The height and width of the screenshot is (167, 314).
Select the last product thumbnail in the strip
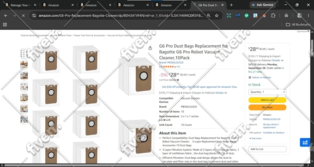[x=24, y=119]
